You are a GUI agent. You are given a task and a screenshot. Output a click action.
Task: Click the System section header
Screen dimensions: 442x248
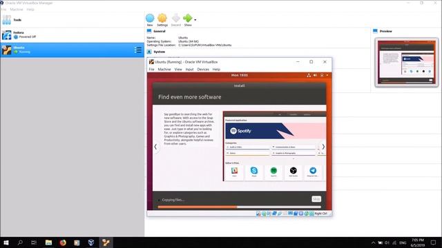pyautogui.click(x=159, y=52)
